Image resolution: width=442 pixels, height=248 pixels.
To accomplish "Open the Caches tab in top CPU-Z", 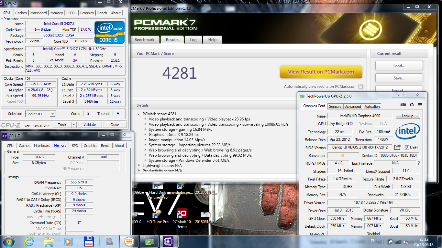I will click(x=21, y=13).
